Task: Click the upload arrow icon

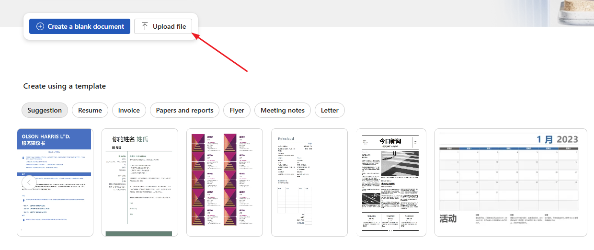Action: [x=145, y=27]
